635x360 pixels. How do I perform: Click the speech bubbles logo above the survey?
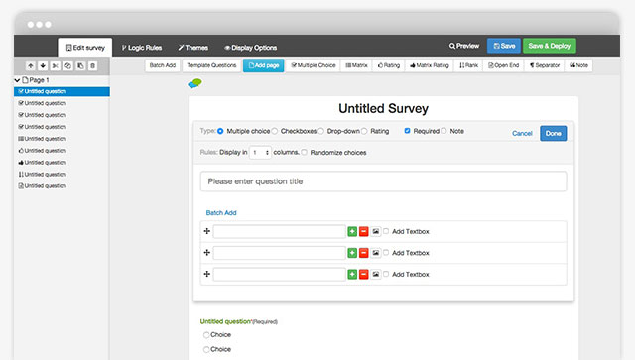194,83
